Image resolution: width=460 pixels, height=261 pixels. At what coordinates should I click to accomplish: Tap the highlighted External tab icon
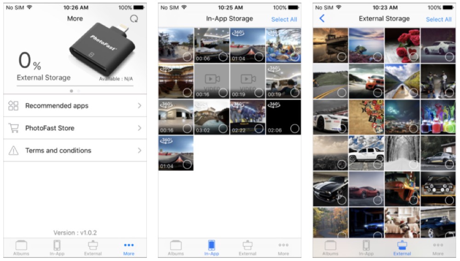click(x=402, y=245)
